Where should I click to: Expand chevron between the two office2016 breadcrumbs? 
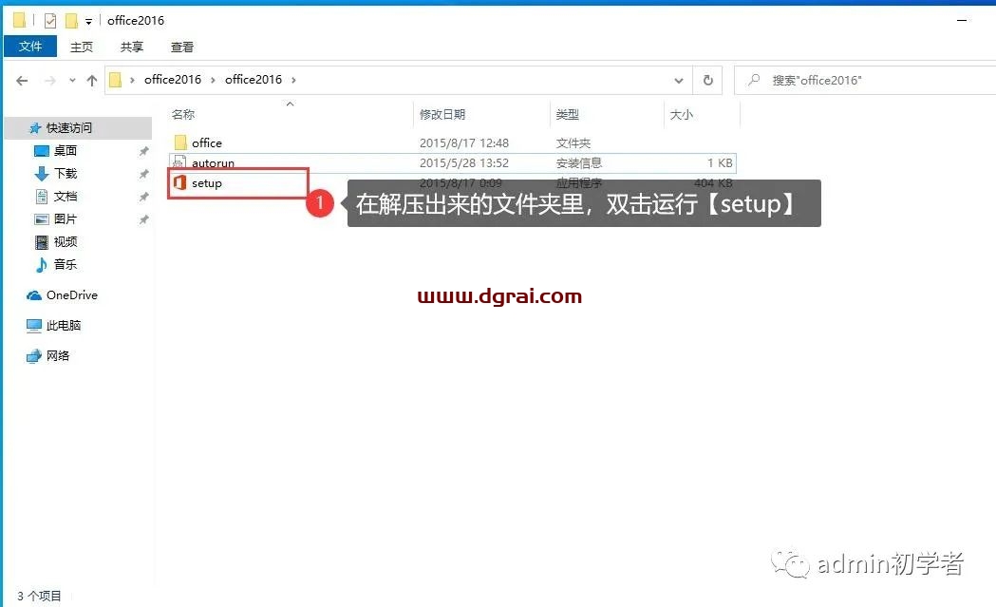click(213, 80)
